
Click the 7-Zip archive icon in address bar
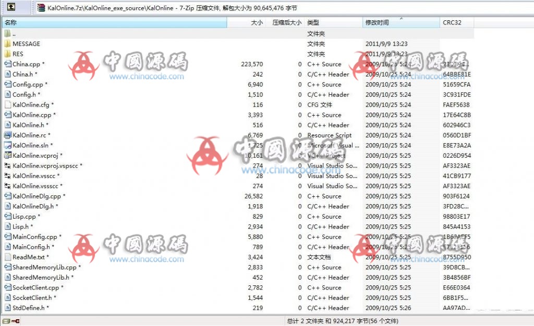coord(41,7)
